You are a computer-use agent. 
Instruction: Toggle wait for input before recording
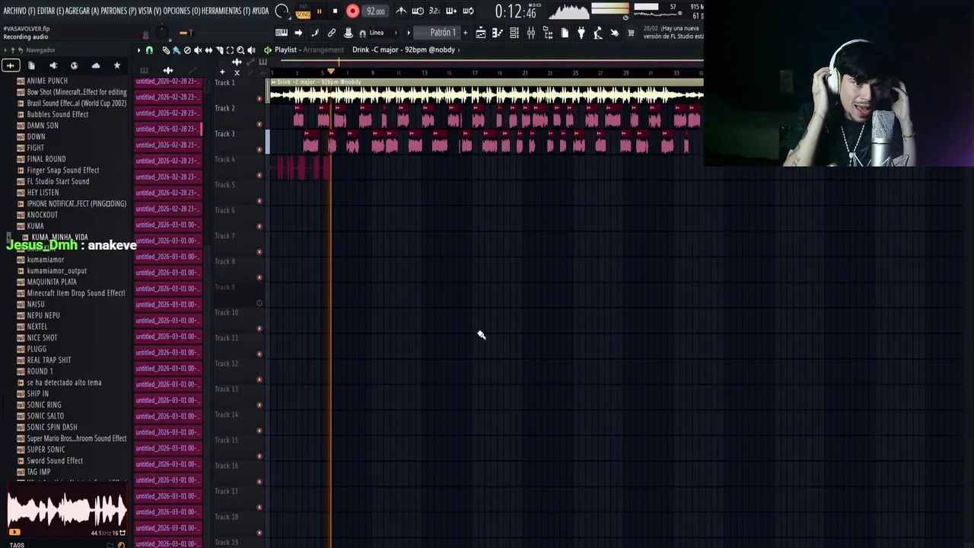(418, 11)
